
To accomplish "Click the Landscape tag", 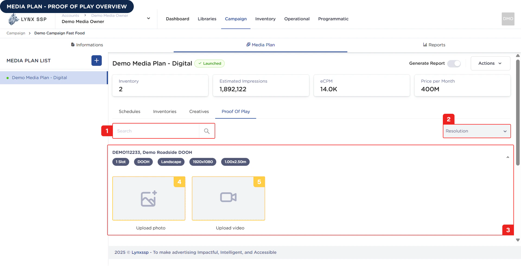I will click(171, 162).
